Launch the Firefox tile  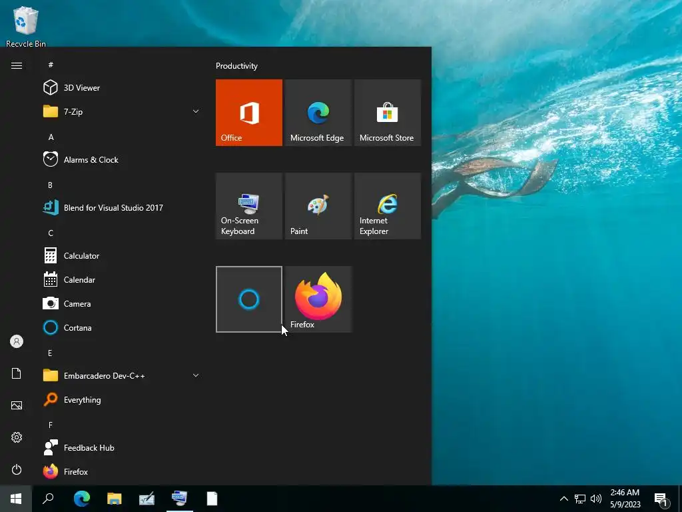coord(318,299)
